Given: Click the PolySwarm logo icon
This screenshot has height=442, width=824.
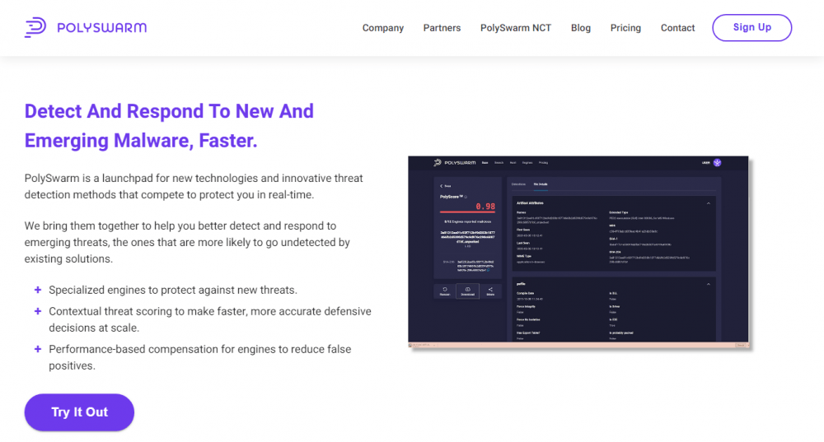Looking at the screenshot, I should [35, 27].
